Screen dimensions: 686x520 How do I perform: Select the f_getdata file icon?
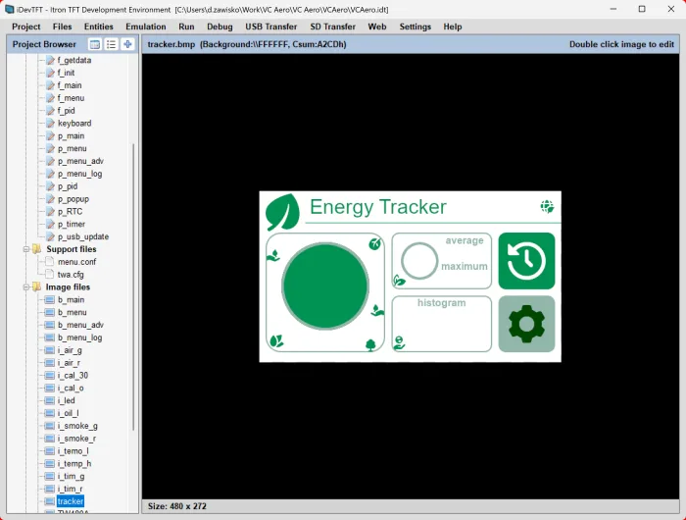pyautogui.click(x=51, y=60)
